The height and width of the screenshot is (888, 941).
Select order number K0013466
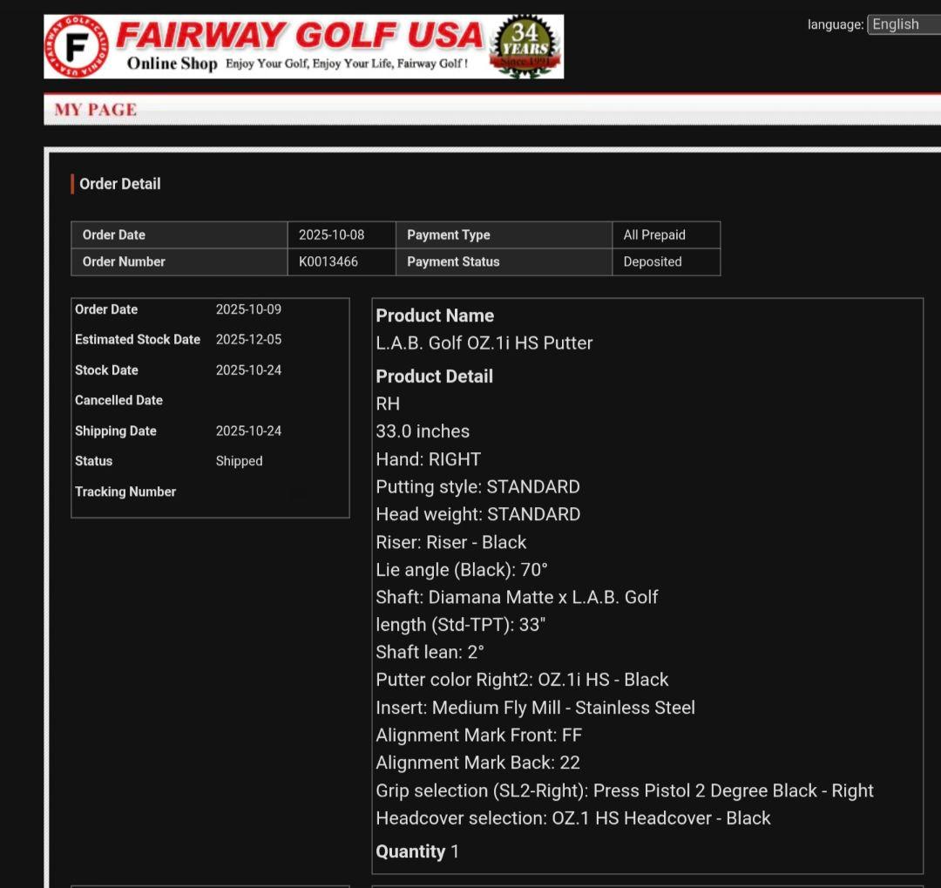click(x=328, y=261)
